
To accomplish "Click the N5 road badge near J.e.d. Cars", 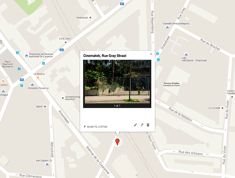I will pyautogui.click(x=61, y=50).
